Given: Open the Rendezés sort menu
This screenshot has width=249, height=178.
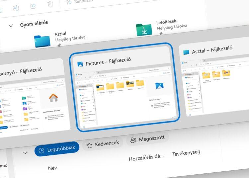Looking at the screenshot, I should point(79,2).
